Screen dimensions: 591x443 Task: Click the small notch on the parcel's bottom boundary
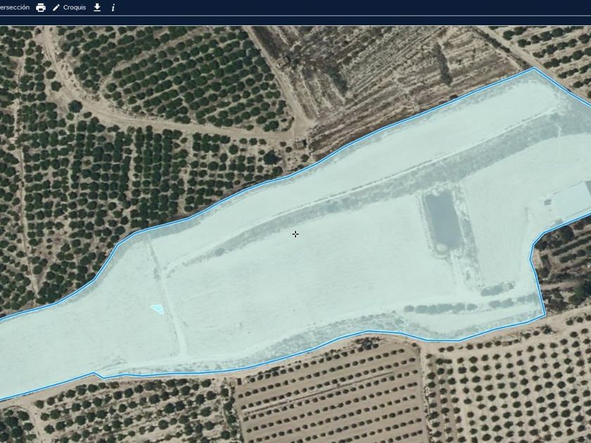99,375
